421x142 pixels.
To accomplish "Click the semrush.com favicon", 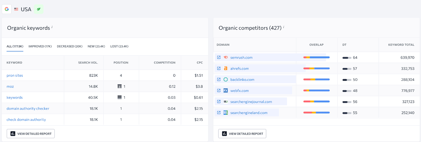I will (x=225, y=57).
